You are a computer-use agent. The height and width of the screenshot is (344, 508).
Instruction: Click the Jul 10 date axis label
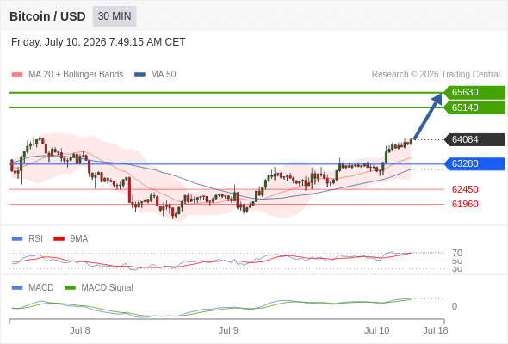coord(377,330)
